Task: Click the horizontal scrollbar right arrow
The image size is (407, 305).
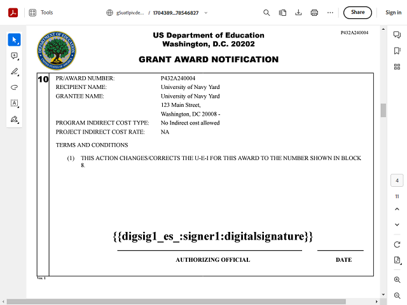Action: click(376, 302)
